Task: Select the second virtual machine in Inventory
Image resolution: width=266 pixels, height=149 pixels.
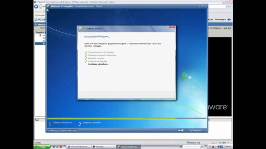Action: [44, 41]
